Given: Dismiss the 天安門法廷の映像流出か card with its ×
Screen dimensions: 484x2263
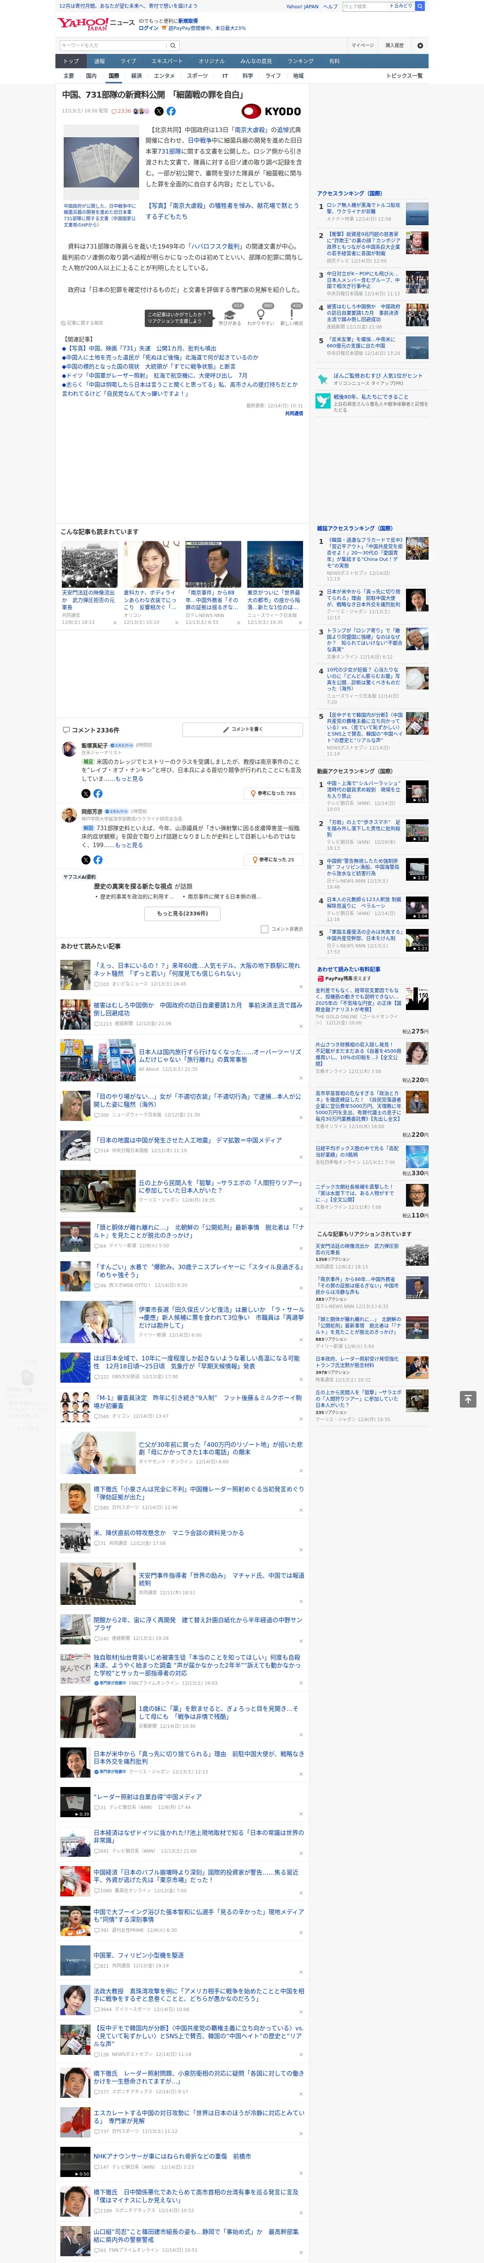Looking at the screenshot, I should 114,623.
